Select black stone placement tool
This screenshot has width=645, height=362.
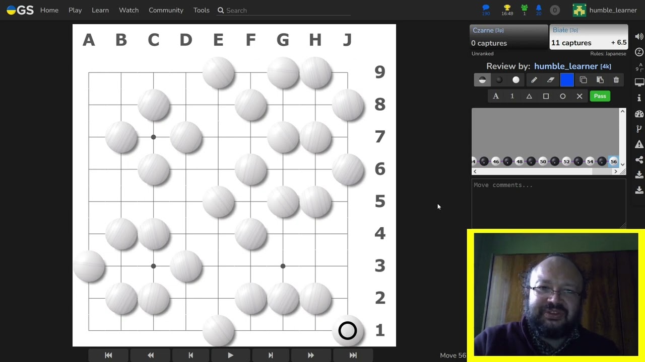point(499,80)
